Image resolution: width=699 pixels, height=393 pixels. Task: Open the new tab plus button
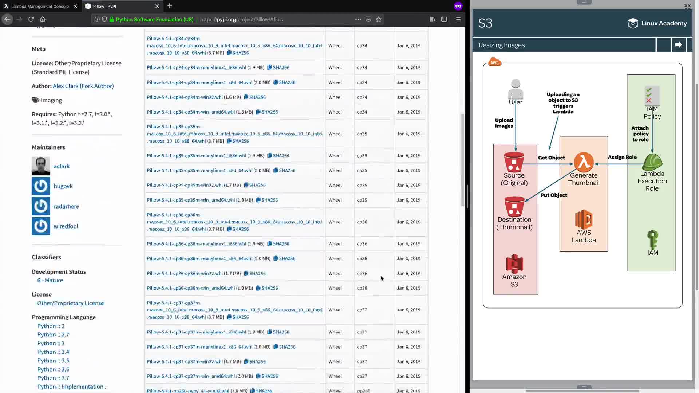point(170,6)
